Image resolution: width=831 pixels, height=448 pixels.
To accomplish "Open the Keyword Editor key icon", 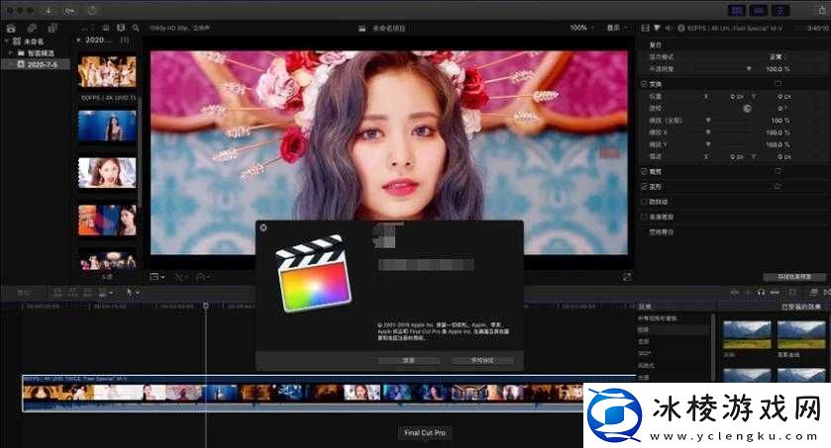I will click(x=70, y=11).
